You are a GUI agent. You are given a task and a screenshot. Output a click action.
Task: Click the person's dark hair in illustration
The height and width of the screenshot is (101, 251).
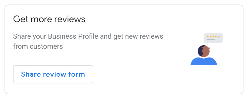pyautogui.click(x=200, y=51)
